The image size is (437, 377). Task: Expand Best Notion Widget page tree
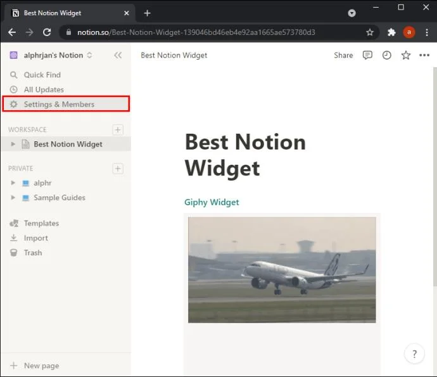pos(13,144)
